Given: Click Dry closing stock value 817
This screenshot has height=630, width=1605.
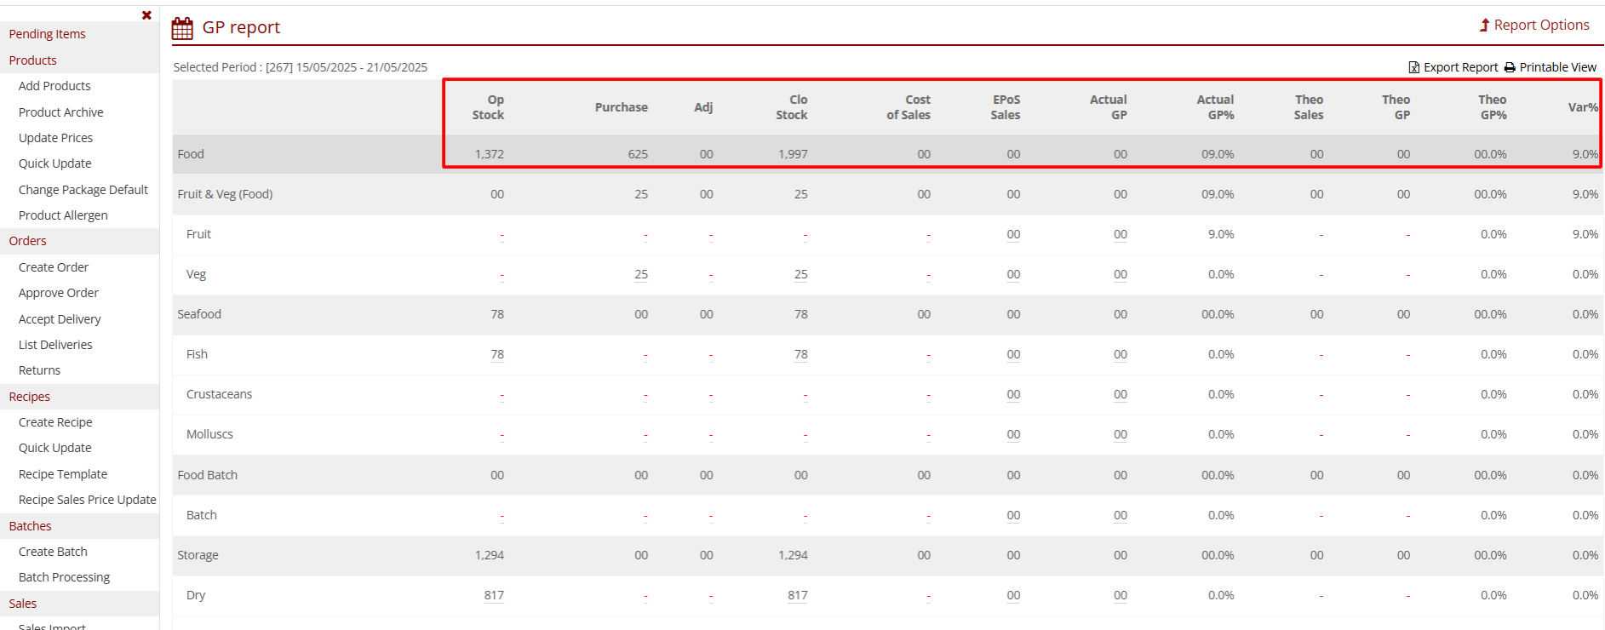Looking at the screenshot, I should coord(797,595).
